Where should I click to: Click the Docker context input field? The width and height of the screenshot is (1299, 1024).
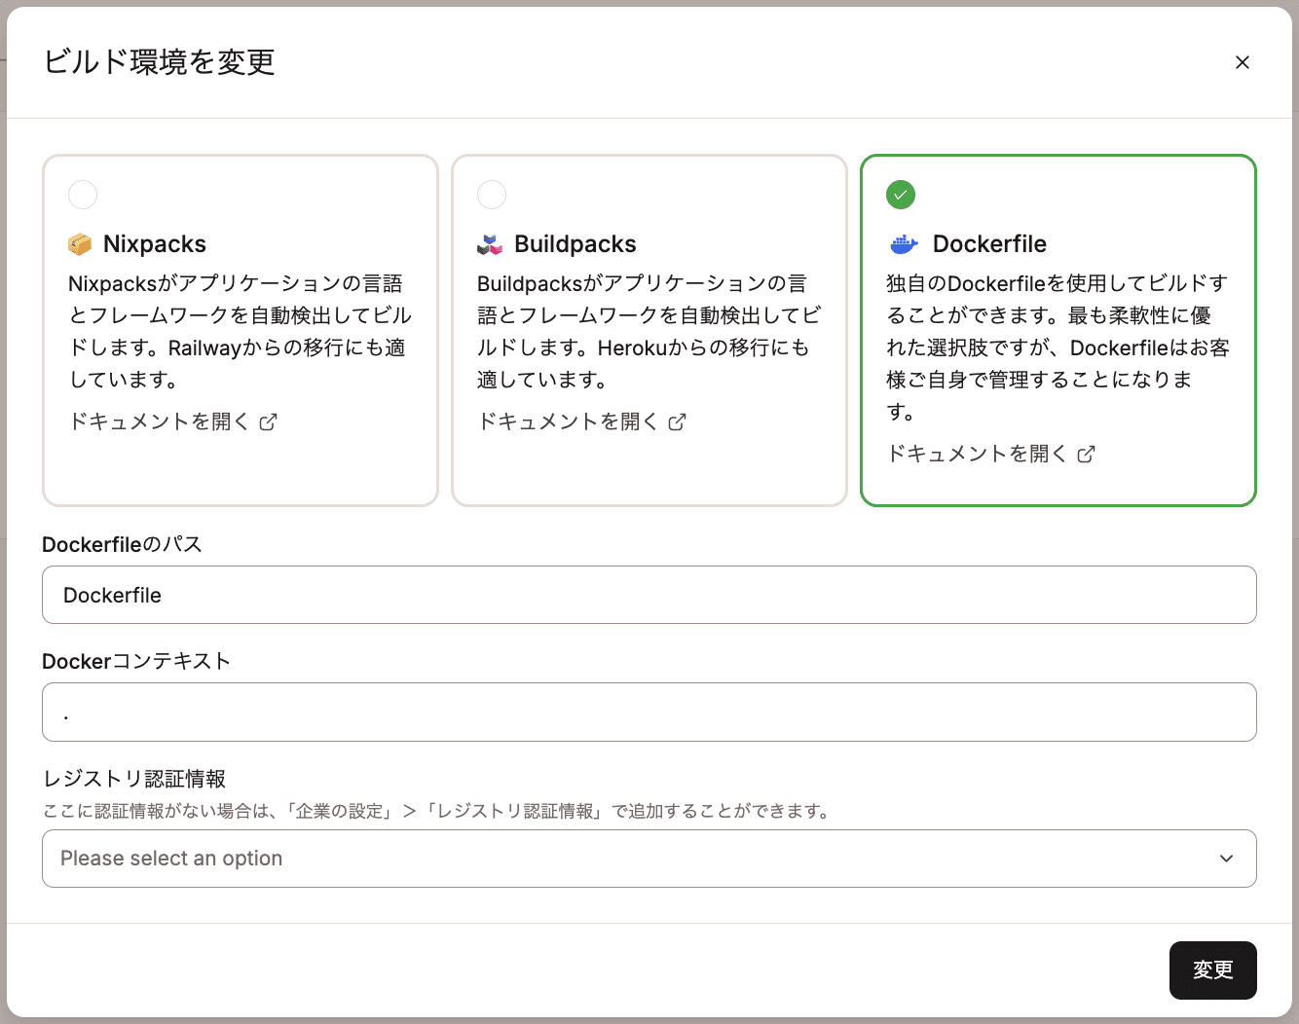coord(649,712)
